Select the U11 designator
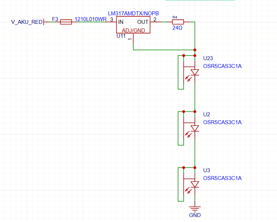 tap(121, 36)
